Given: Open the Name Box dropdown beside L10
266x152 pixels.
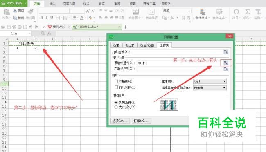Looking at the screenshot, I should 29,34.
